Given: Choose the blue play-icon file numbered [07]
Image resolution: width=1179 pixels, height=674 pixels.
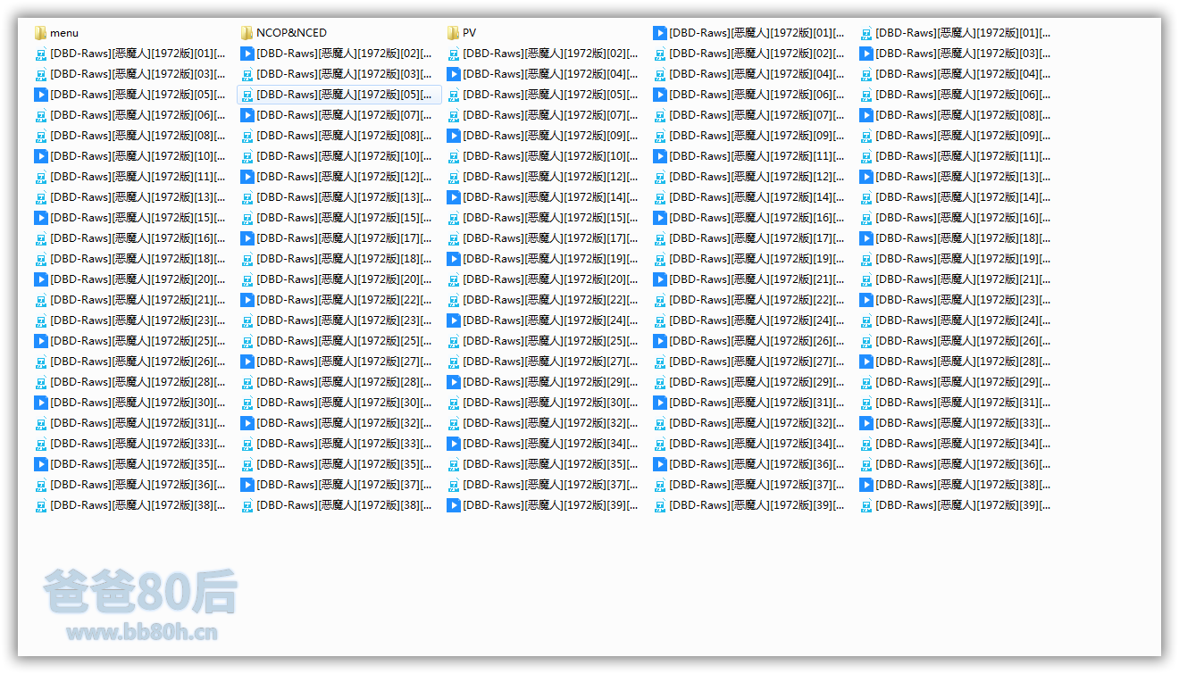Looking at the screenshot, I should pos(337,115).
